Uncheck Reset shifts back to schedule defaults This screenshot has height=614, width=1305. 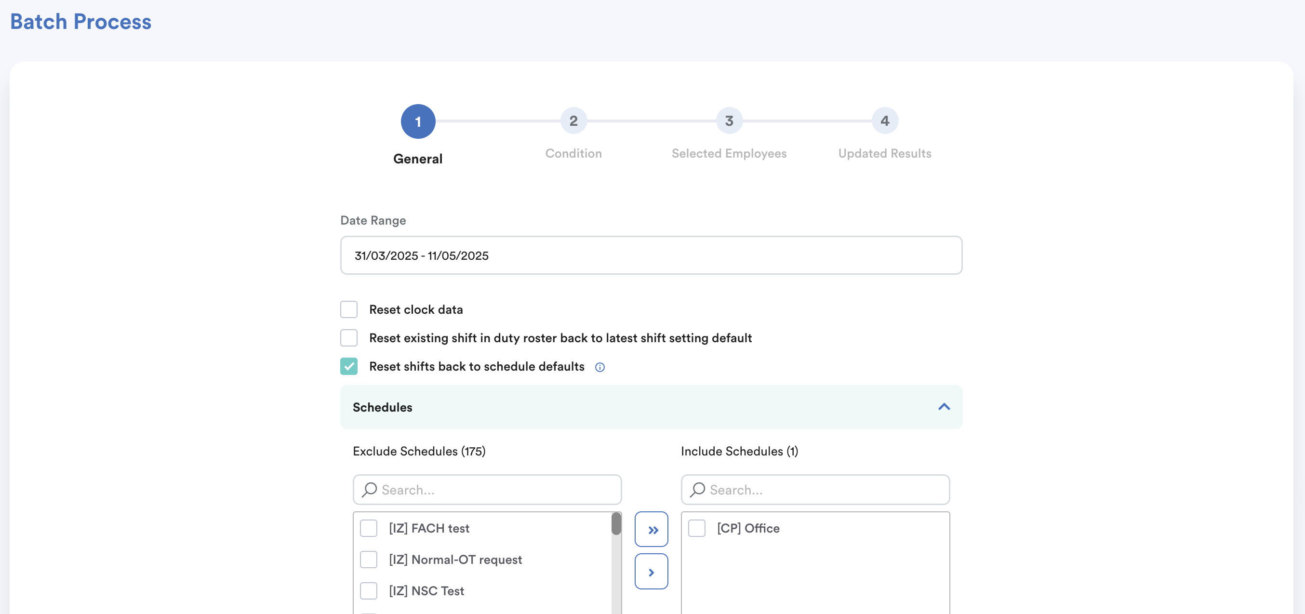coord(349,366)
